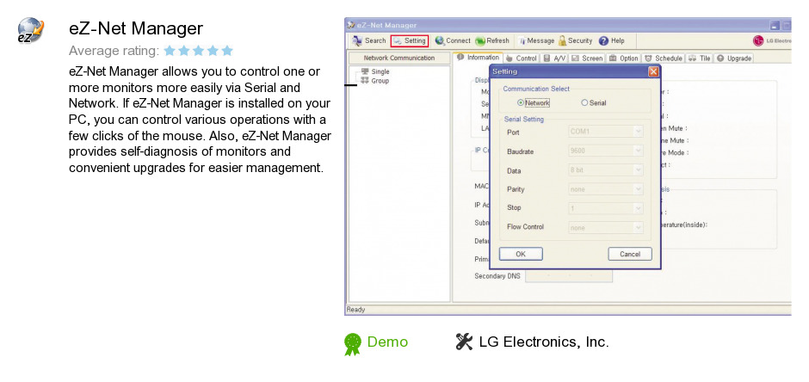
Task: Click the Ready status bar text
Action: coord(355,310)
